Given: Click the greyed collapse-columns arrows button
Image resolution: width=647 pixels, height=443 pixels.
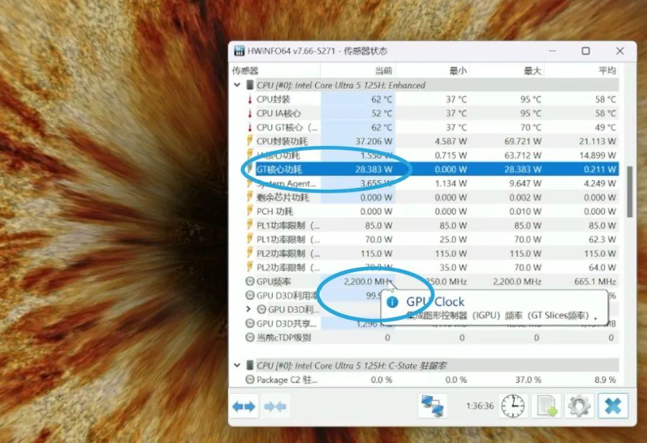Looking at the screenshot, I should [x=275, y=406].
